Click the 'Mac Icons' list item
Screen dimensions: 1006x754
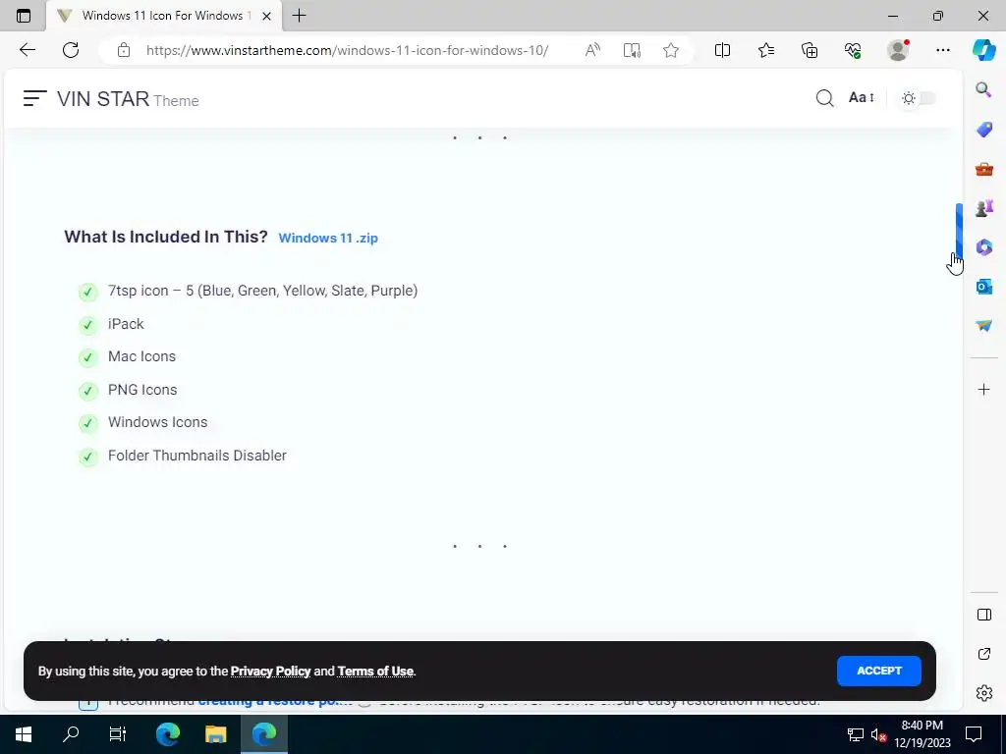pyautogui.click(x=141, y=356)
